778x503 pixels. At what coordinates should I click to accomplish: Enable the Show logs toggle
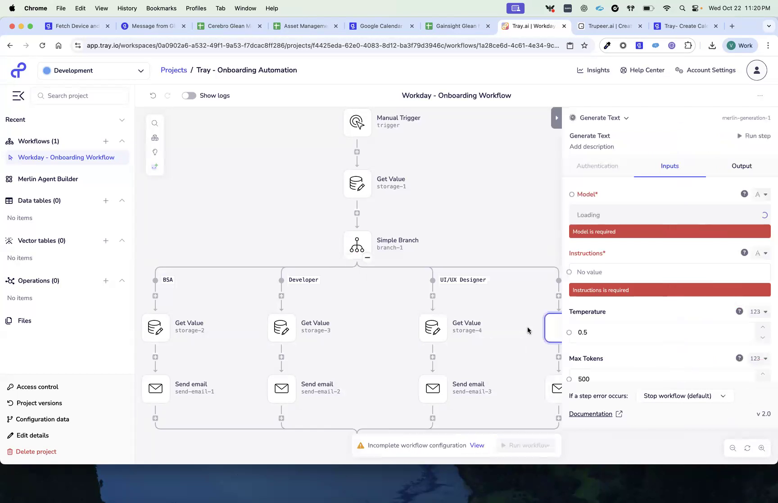coord(189,95)
